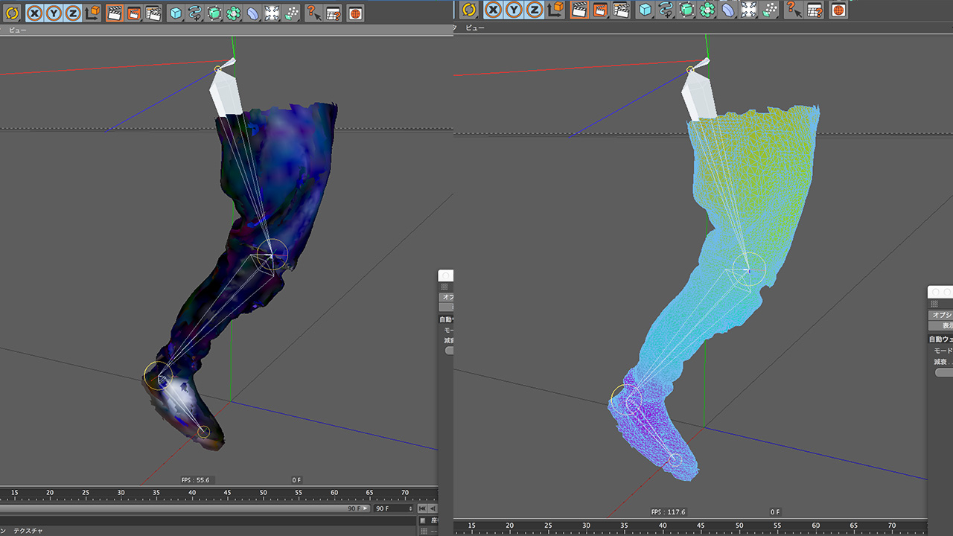
Task: Click the grid with question mark icon, right toolbar
Action: click(x=815, y=10)
